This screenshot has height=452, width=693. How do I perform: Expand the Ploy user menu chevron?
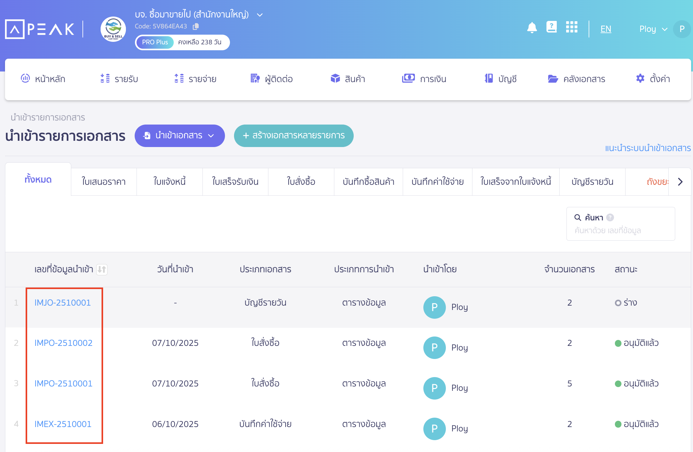click(x=665, y=29)
